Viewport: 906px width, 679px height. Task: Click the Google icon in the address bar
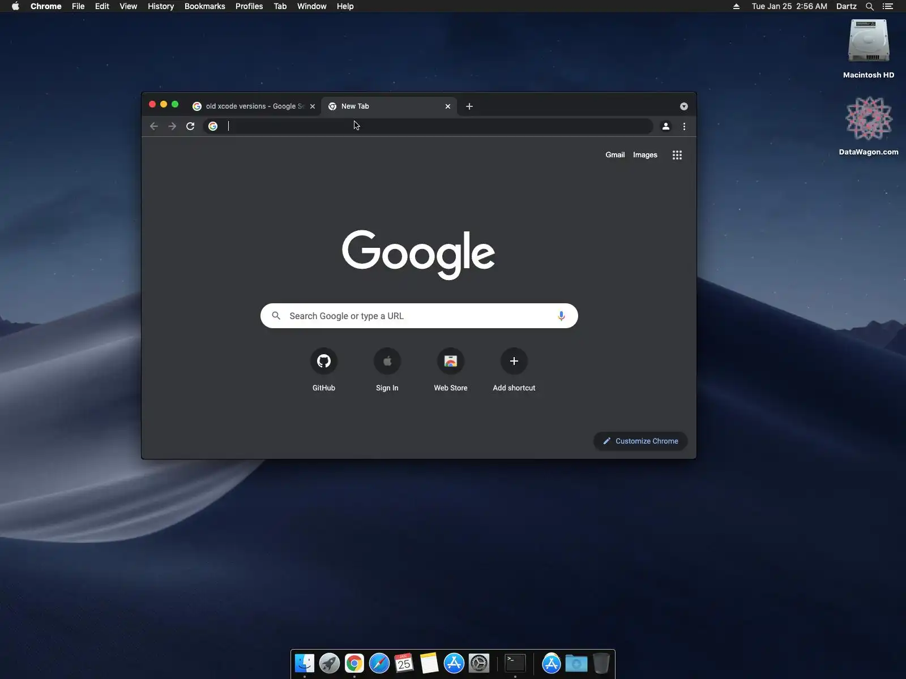click(213, 126)
